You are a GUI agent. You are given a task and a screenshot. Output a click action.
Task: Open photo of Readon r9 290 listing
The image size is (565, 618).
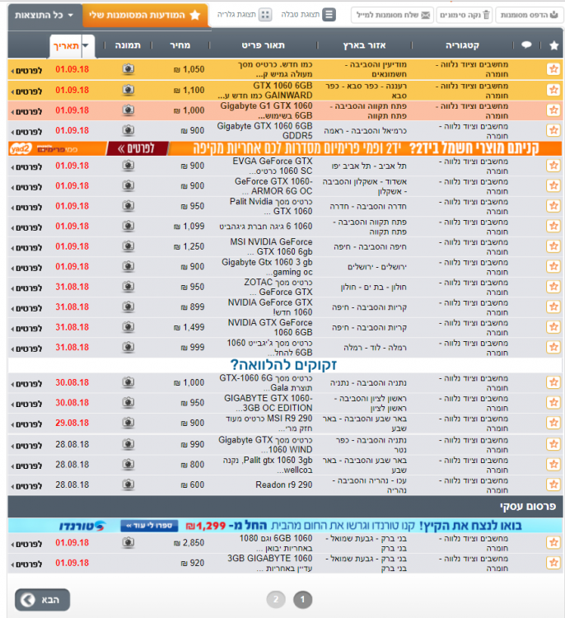pos(128,485)
